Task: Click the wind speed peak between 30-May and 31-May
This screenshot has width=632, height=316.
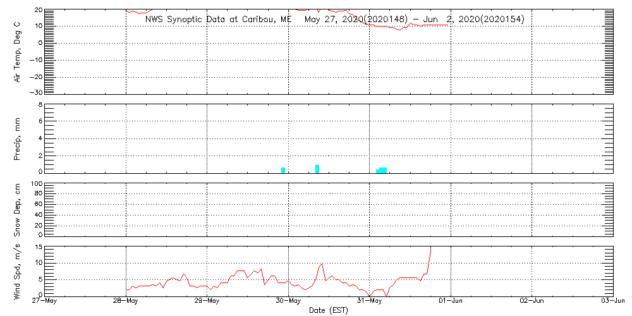Action: coord(322,264)
